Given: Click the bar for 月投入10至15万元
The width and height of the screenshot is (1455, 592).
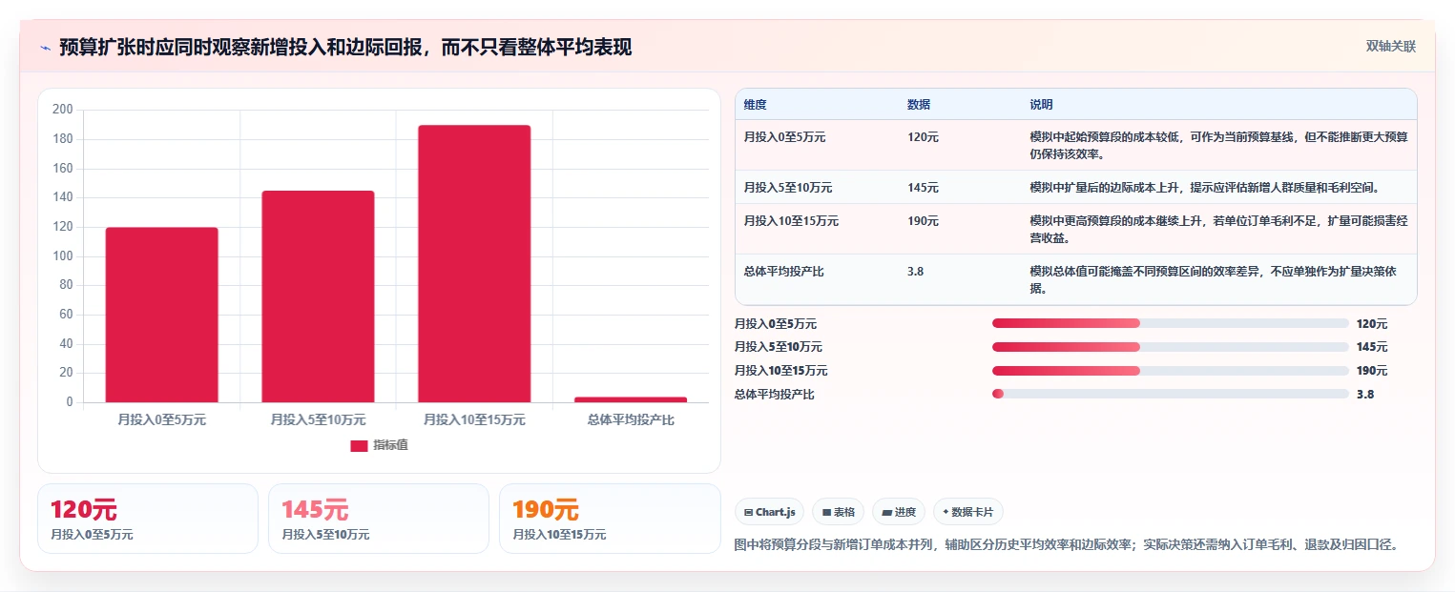Looking at the screenshot, I should tap(474, 264).
